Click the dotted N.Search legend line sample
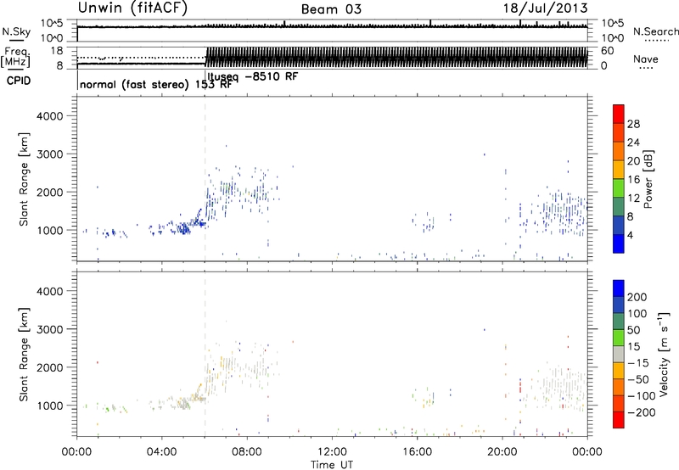The width and height of the screenshot is (679, 470). [656, 41]
